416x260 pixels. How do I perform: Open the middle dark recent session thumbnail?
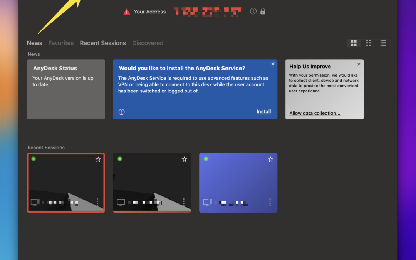(152, 183)
